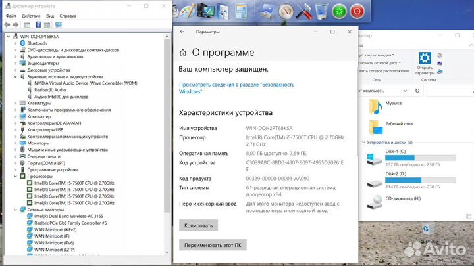The height and width of the screenshot is (266, 474).
Task: Select Порты (COM и LPT) row
Action: [46, 163]
